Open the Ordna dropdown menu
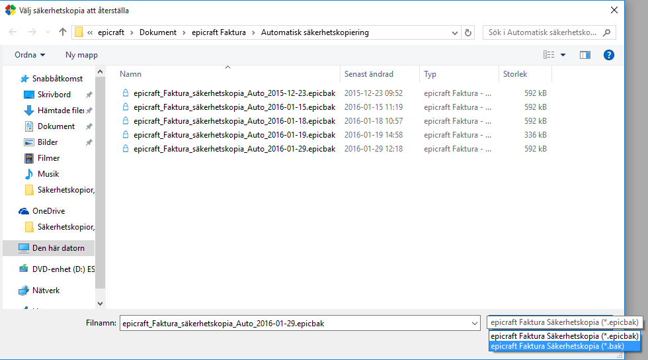 pos(30,55)
